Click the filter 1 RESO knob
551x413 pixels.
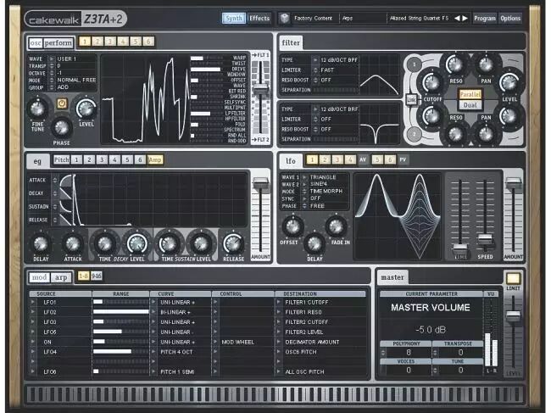(455, 65)
